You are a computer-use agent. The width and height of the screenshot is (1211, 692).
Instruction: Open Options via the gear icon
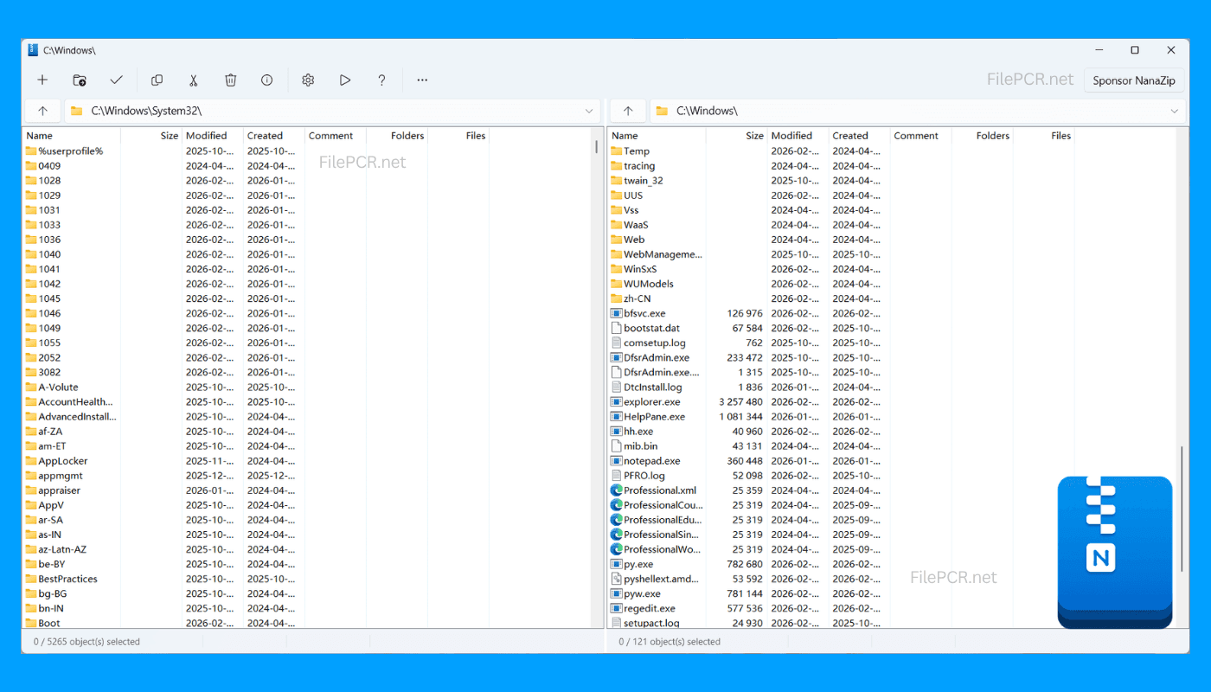coord(308,80)
